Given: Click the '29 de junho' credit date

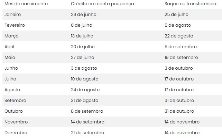Looking at the screenshot, I should point(84,15).
